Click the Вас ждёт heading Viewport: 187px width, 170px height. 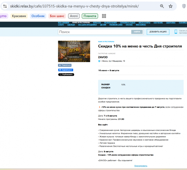point(103,125)
